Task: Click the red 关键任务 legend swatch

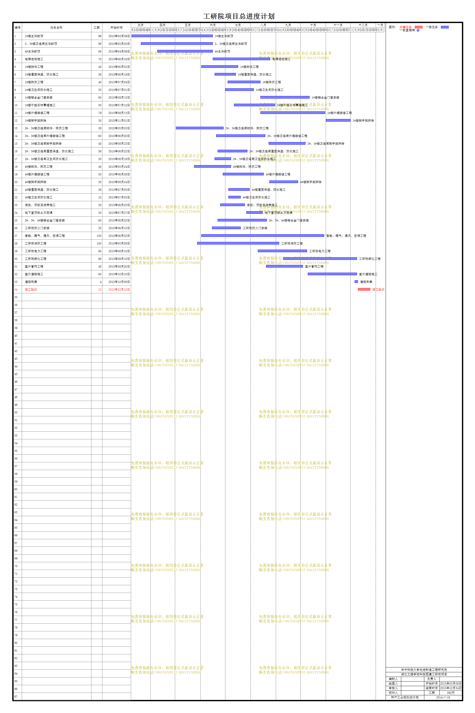Action: coord(419,27)
